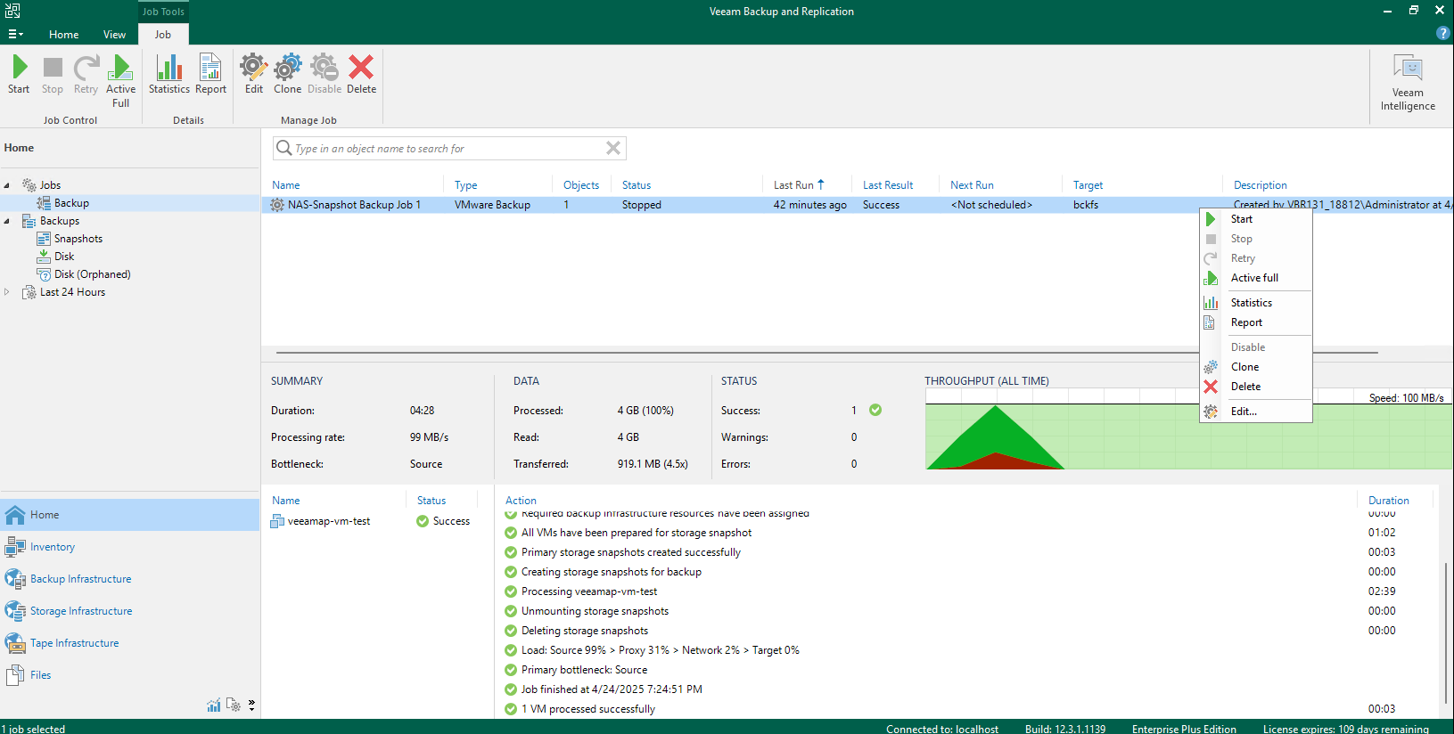Collapse the Jobs tree node
Image resolution: width=1454 pixels, height=734 pixels.
(7, 185)
